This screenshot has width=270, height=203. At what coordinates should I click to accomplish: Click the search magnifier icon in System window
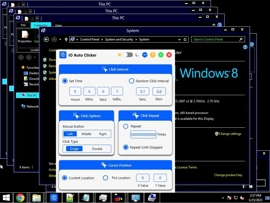tap(241, 39)
